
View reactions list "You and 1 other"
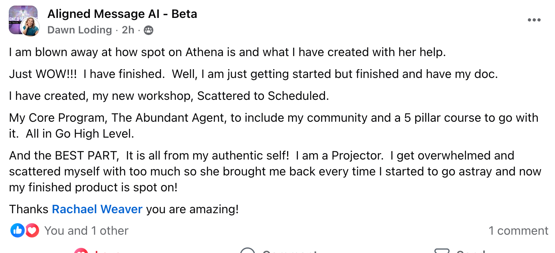(86, 231)
